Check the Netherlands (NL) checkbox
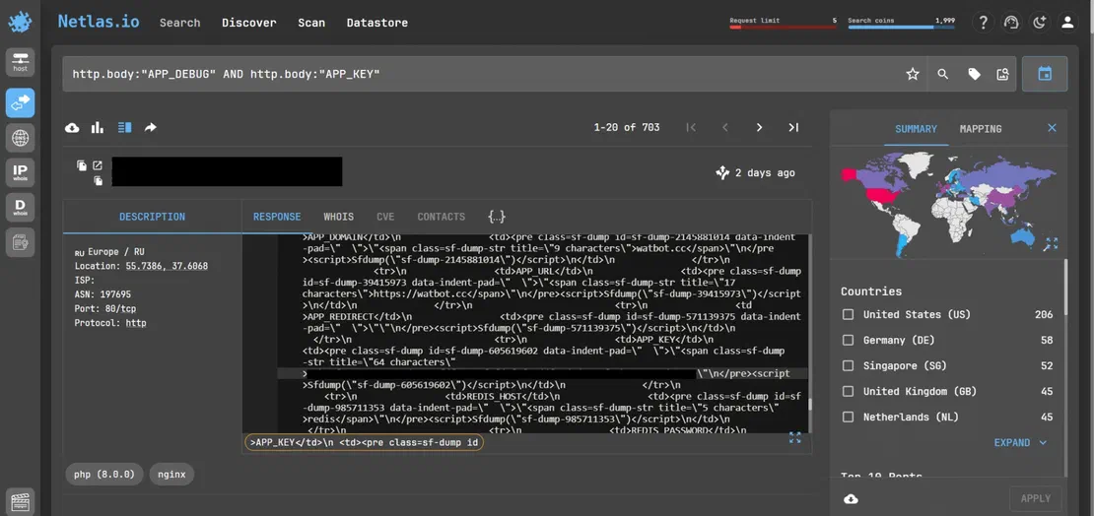 848,417
